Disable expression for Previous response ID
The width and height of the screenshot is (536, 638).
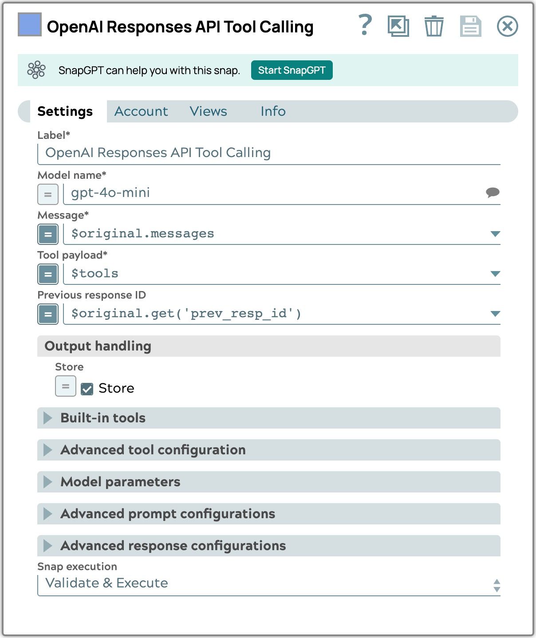tap(48, 314)
